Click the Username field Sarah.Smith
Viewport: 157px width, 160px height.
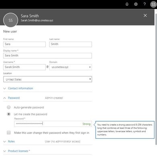point(24,67)
